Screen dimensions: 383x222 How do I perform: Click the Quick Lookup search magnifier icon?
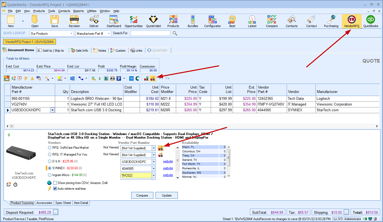point(175,33)
